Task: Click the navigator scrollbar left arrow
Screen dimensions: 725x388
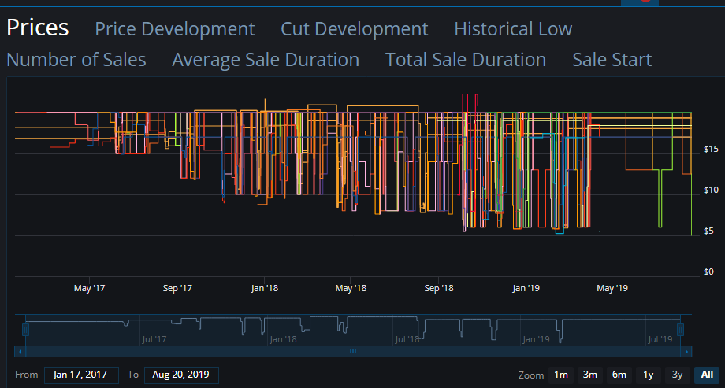Action: [x=20, y=351]
